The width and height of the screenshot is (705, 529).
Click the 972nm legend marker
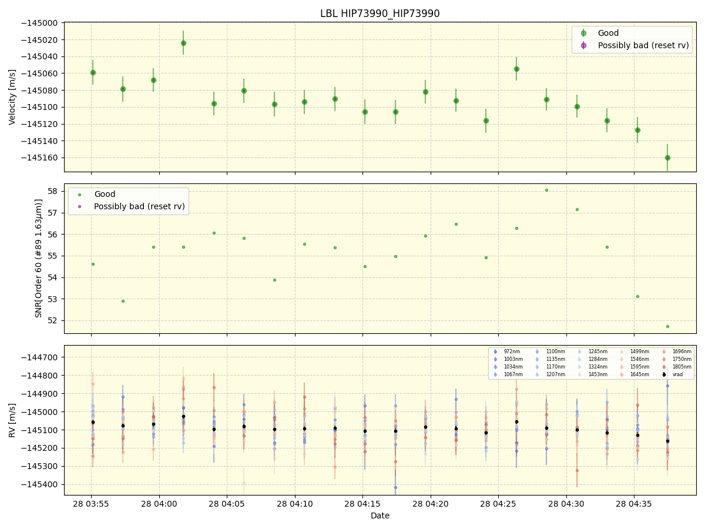pyautogui.click(x=495, y=351)
